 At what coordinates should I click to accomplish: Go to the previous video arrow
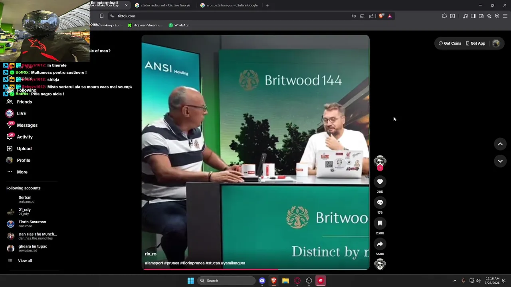(500, 144)
